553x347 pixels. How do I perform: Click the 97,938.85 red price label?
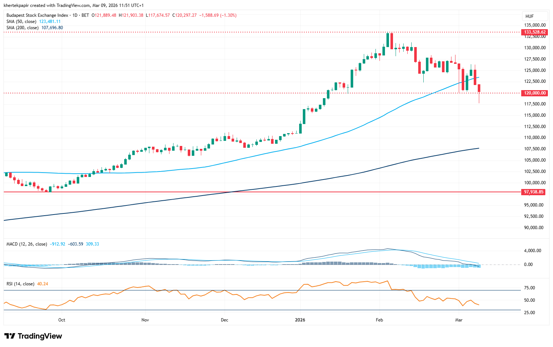point(534,192)
